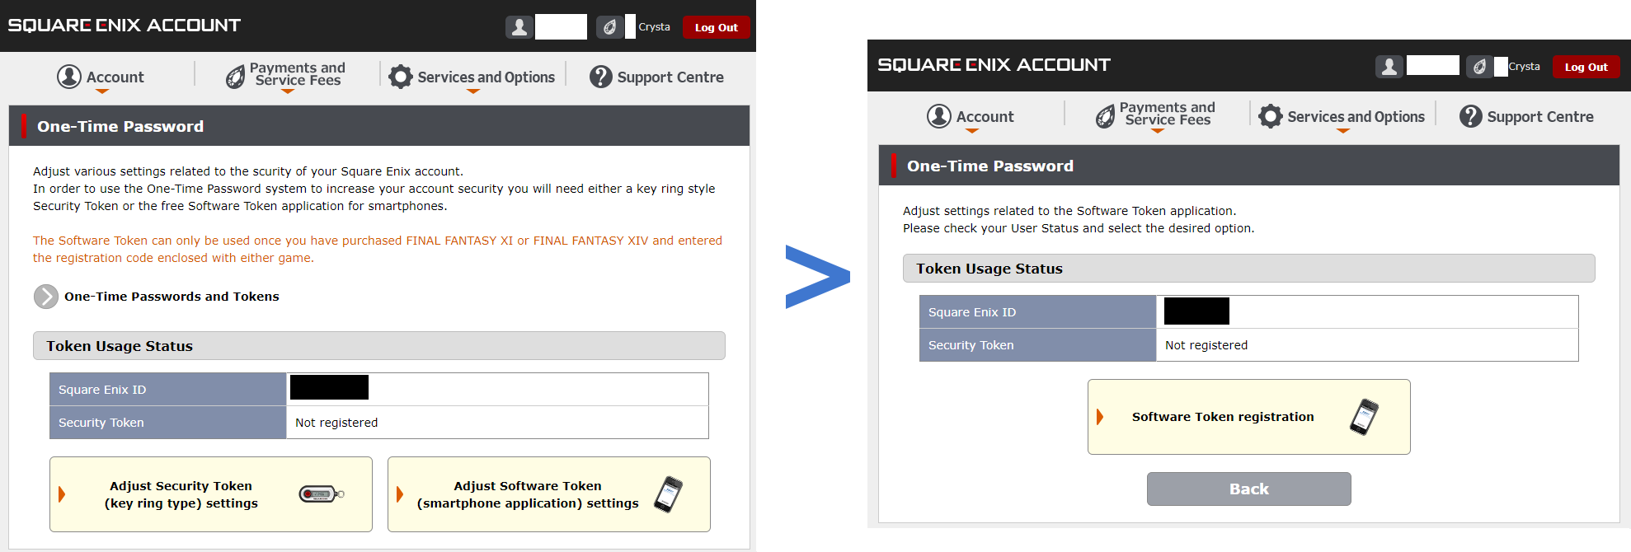The width and height of the screenshot is (1631, 552).
Task: Click Token Usage Status heading in right window
Action: (x=989, y=269)
